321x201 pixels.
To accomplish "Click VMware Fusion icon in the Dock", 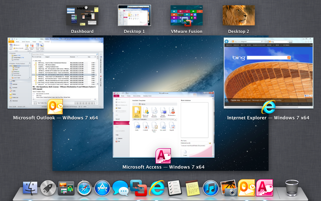I will [138, 188].
